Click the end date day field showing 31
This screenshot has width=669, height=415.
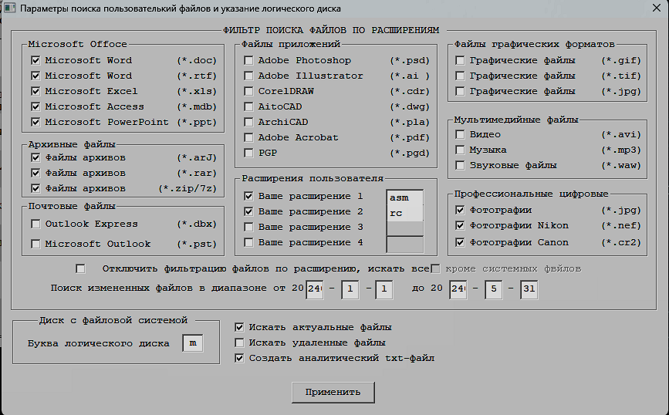[529, 290]
